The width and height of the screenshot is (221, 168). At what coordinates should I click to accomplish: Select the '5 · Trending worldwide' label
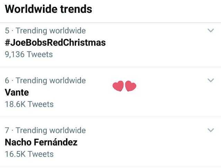(x=45, y=30)
